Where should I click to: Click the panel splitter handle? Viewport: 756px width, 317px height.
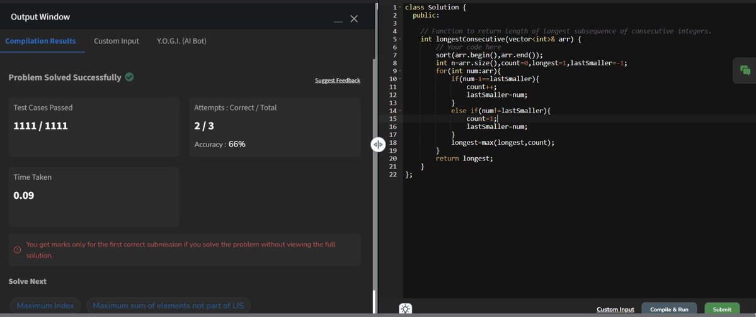click(377, 145)
